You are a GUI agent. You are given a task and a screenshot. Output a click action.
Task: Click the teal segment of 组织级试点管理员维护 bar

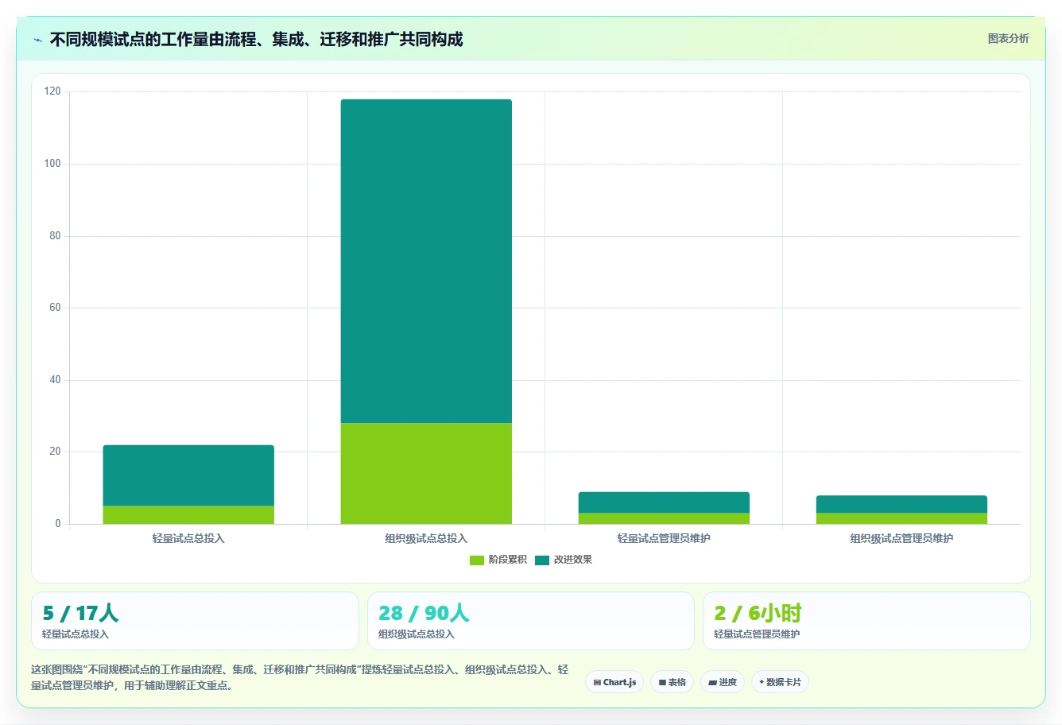(901, 504)
